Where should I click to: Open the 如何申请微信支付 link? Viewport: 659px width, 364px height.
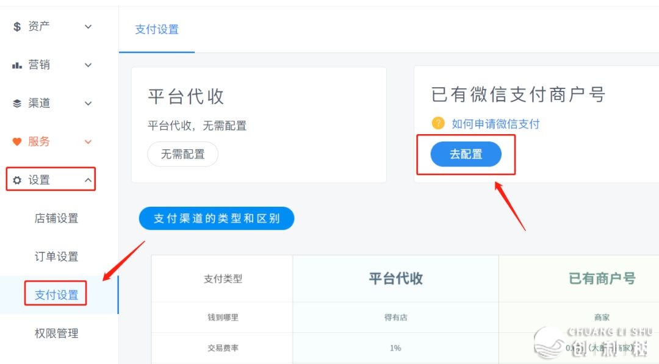tap(495, 124)
